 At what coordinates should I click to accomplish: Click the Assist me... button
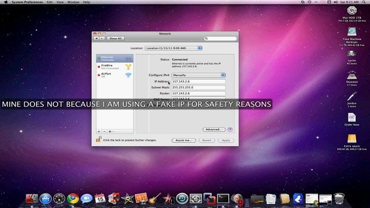point(184,140)
